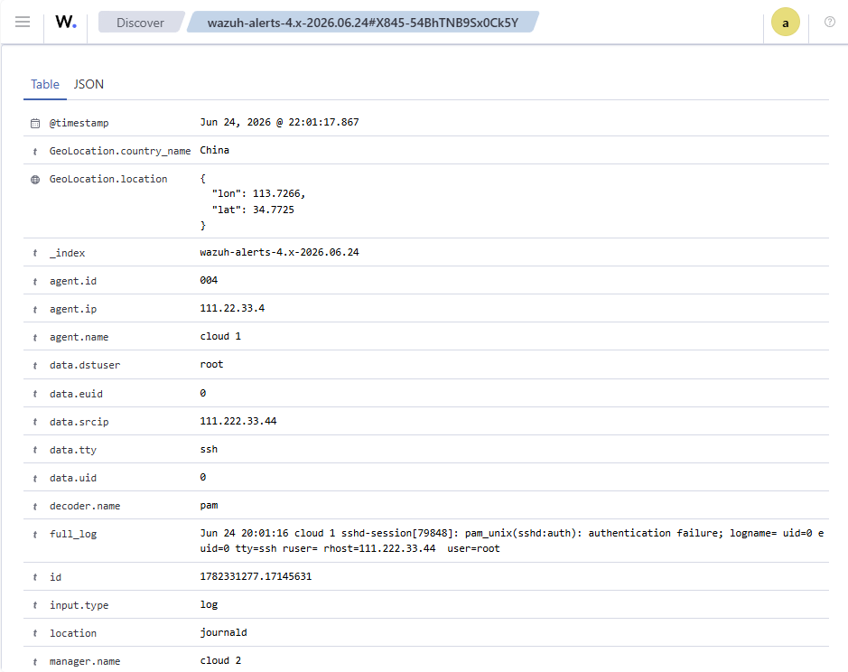The height and width of the screenshot is (672, 848).
Task: Select the agent.id value 004
Action: (209, 280)
